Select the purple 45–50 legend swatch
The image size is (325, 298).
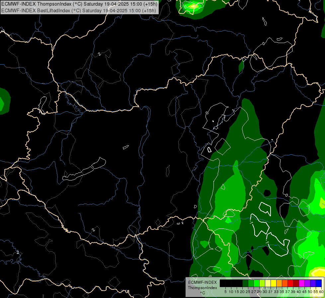[x=307, y=283]
